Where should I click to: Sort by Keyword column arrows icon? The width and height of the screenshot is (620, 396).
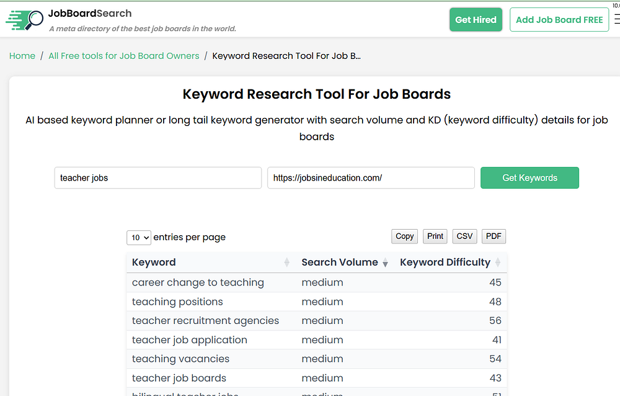286,263
